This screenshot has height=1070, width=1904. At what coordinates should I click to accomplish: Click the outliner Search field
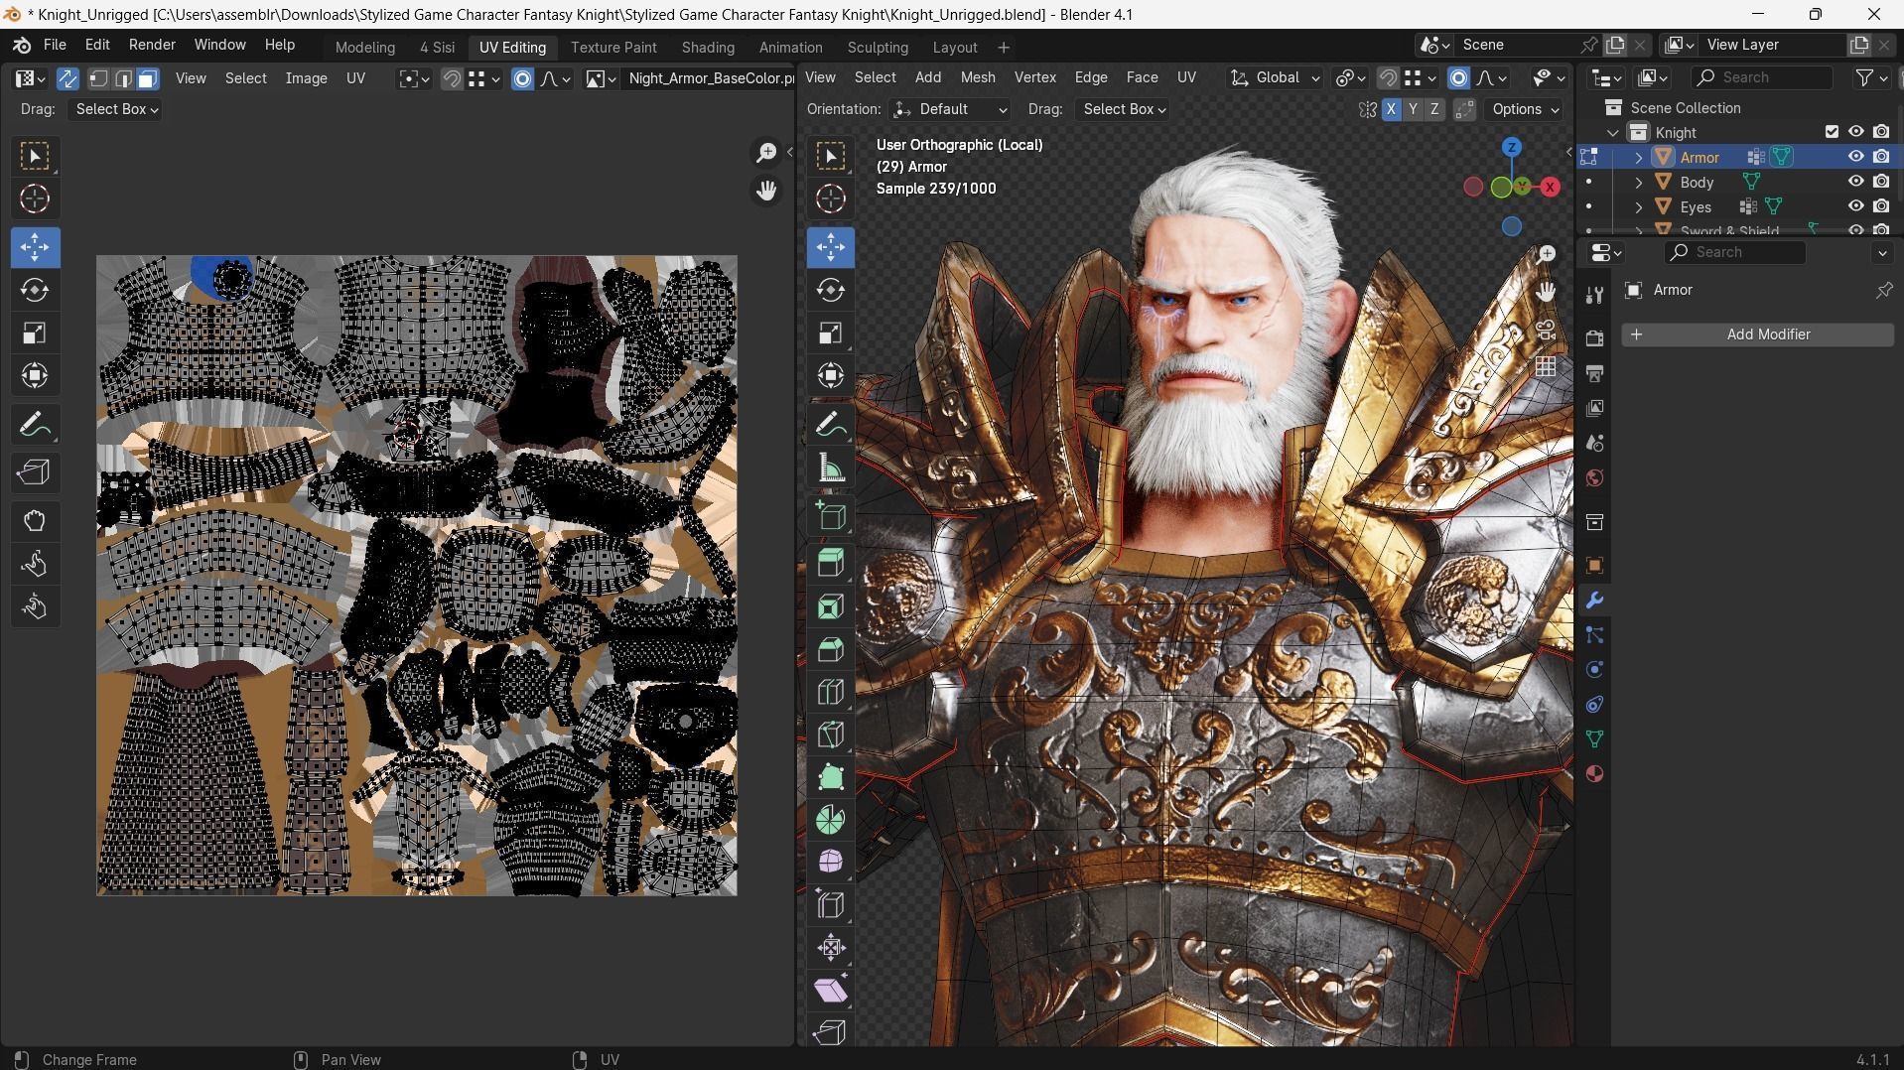[x=1761, y=77]
